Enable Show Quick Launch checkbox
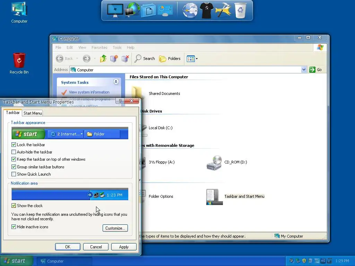Screen dimensions: 355x266 pyautogui.click(x=14, y=174)
